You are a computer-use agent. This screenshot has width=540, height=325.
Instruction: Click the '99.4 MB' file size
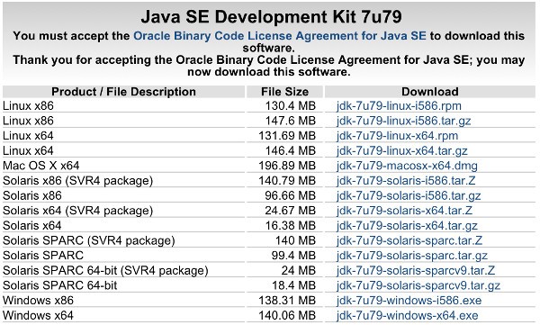click(293, 256)
